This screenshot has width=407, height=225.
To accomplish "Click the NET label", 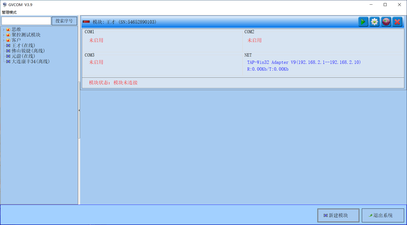I will point(248,55).
